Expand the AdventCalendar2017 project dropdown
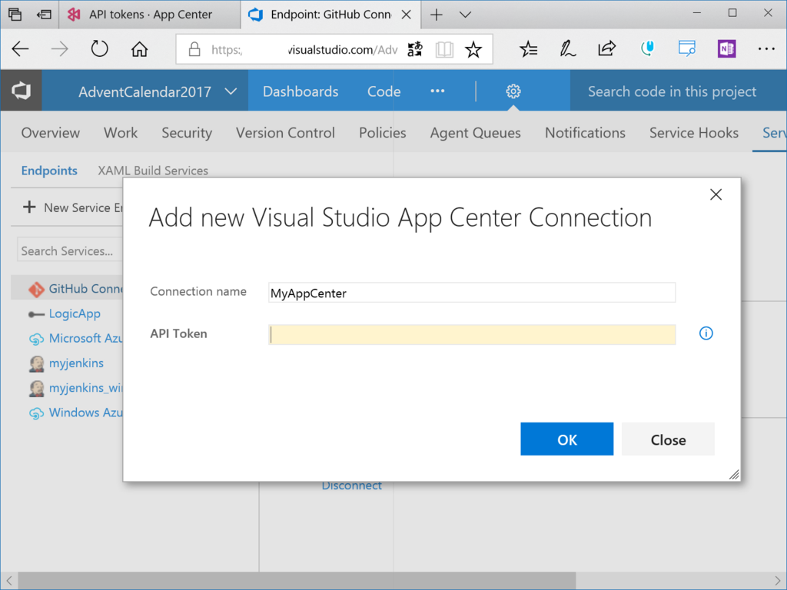Image resolution: width=787 pixels, height=590 pixels. tap(231, 91)
